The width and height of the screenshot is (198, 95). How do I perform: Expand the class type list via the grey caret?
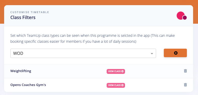pos(152,54)
